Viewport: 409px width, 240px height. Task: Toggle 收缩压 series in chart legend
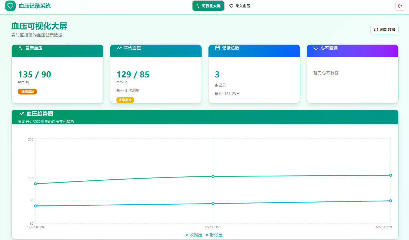[194, 235]
